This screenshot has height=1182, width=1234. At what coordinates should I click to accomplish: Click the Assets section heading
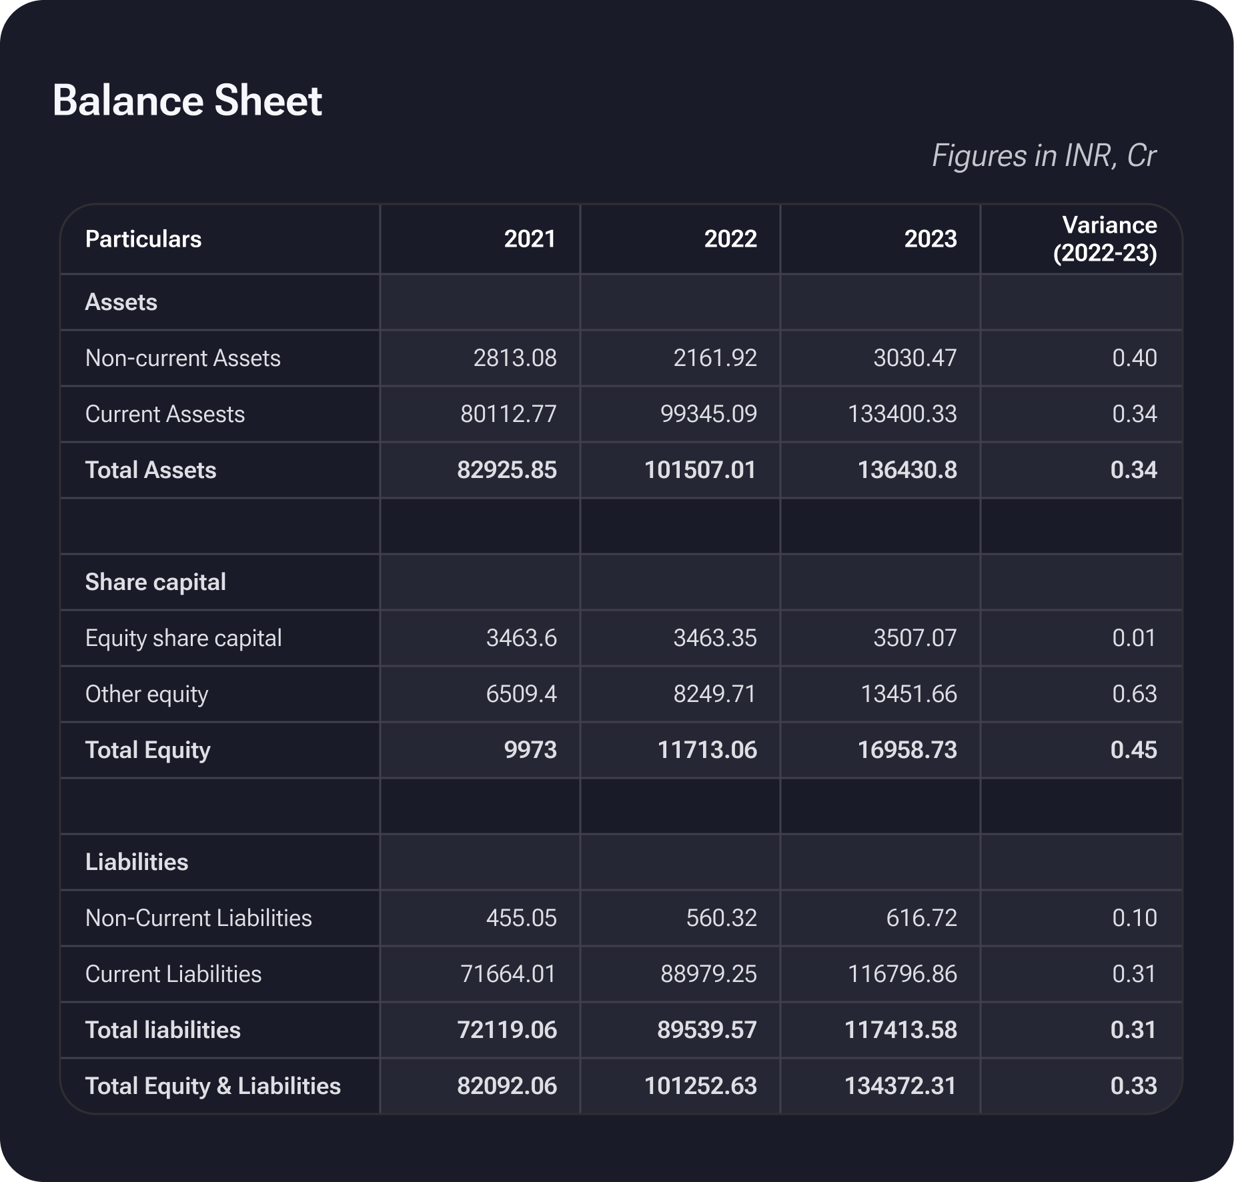tap(121, 303)
